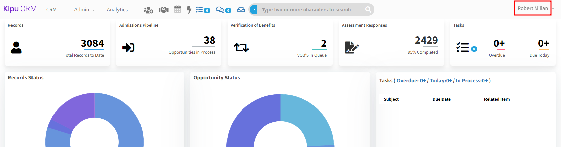Open the inbox tray icon
The height and width of the screenshot is (147, 561).
point(241,10)
